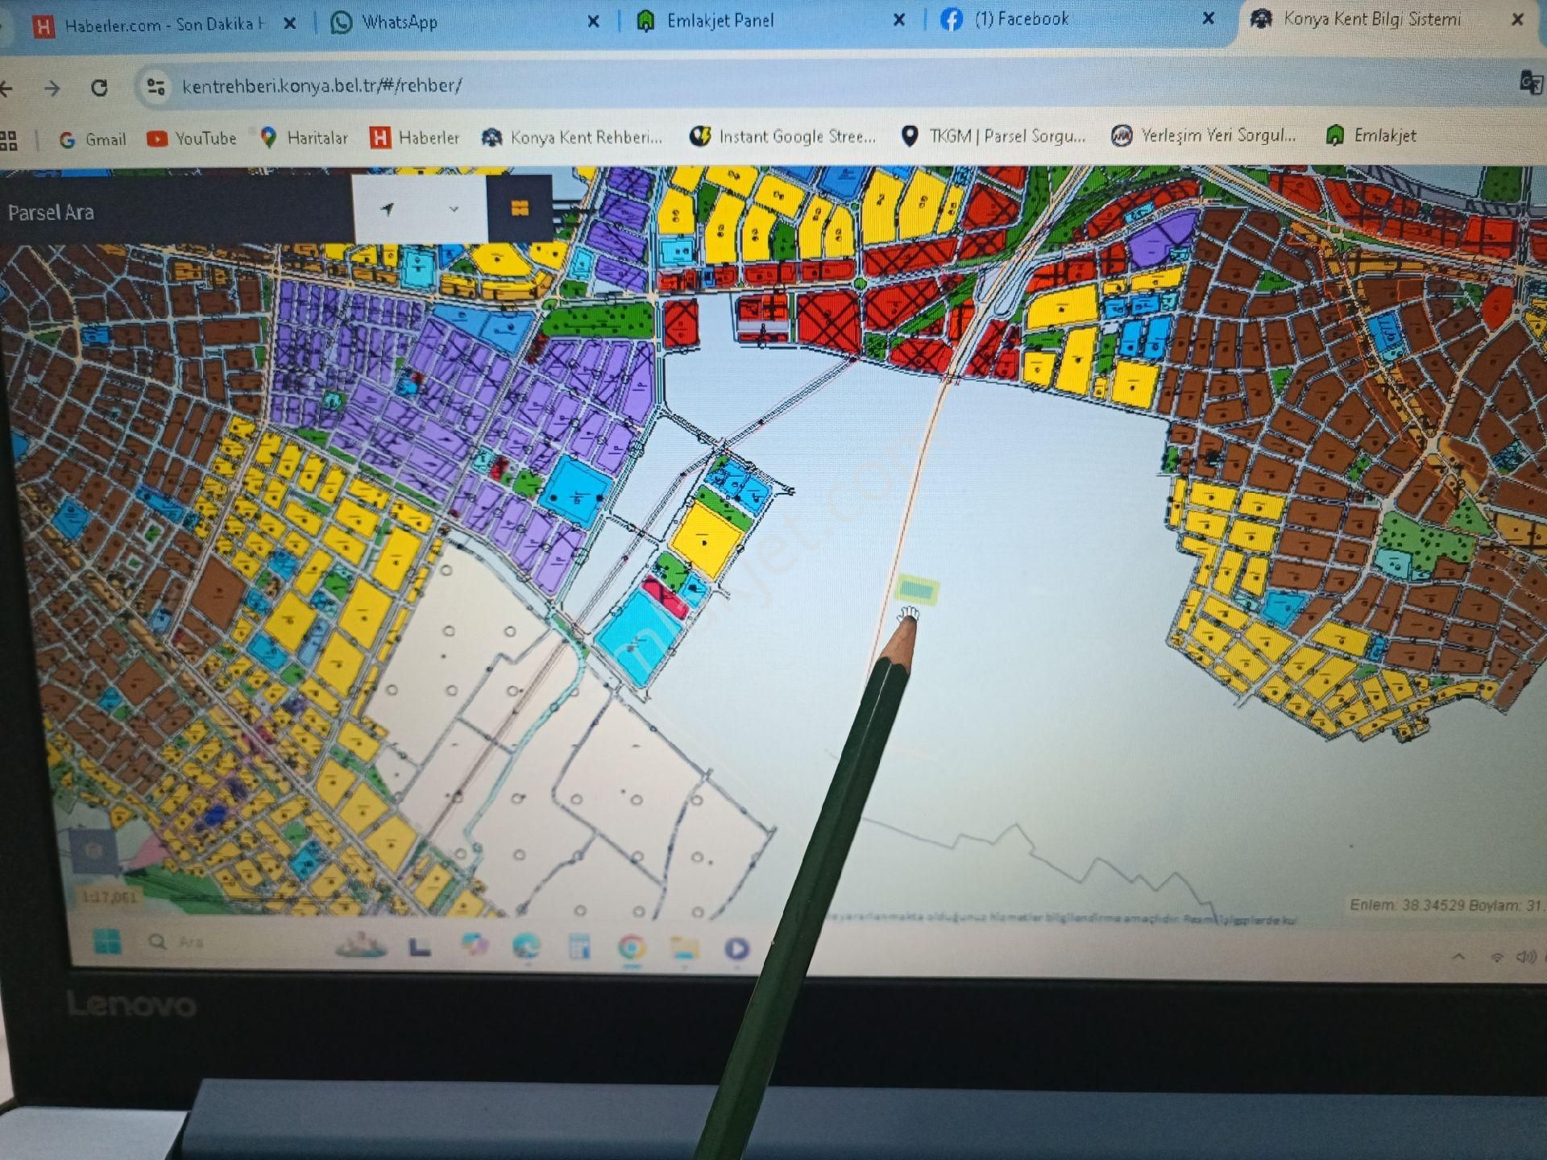Click the Google Translate icon in address bar
1547x1160 pixels.
point(1529,83)
